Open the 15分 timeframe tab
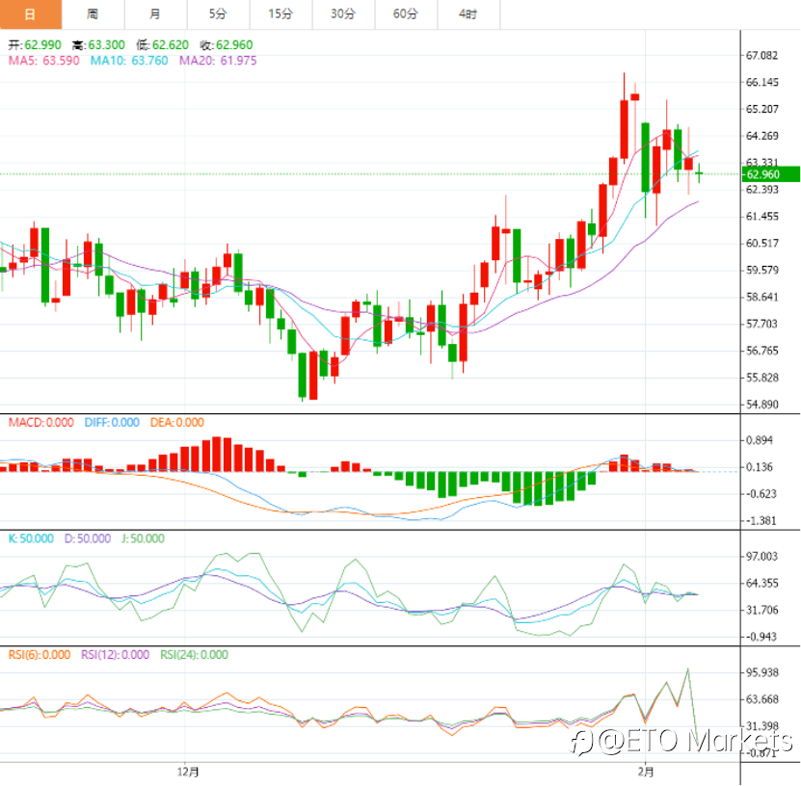The height and width of the screenshot is (786, 801). (280, 14)
